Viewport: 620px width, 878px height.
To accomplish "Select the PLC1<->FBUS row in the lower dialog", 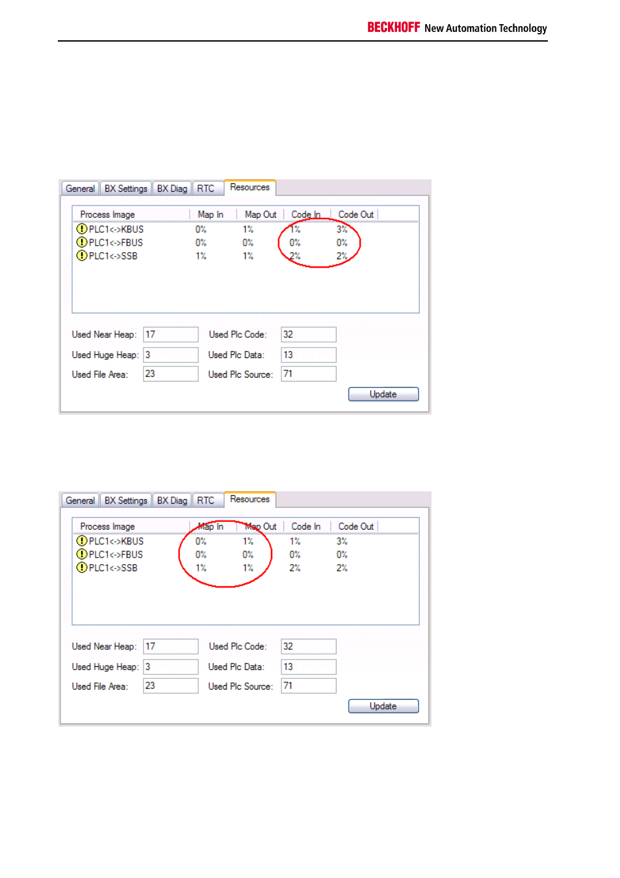I will tap(246, 554).
